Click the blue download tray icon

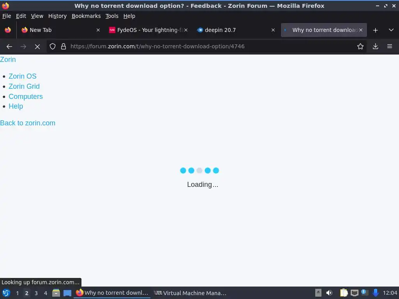(x=375, y=293)
